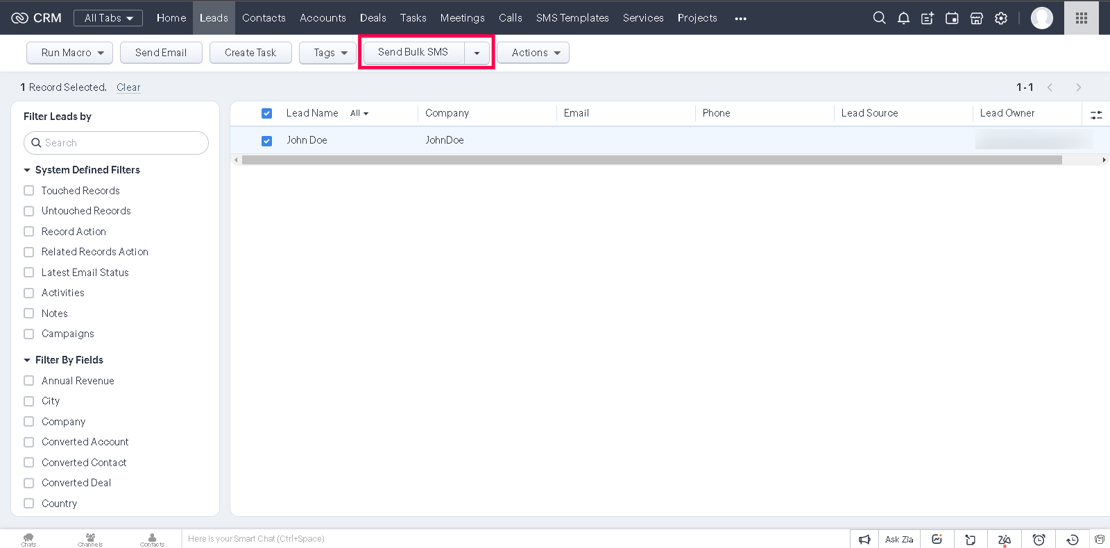Viewport: 1110px width, 548px height.
Task: Open the setup gear icon
Action: (x=1000, y=18)
